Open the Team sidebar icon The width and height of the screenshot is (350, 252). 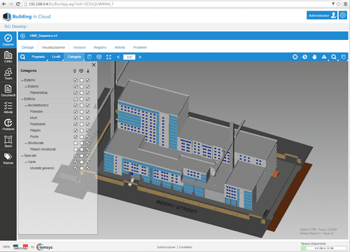[x=8, y=73]
